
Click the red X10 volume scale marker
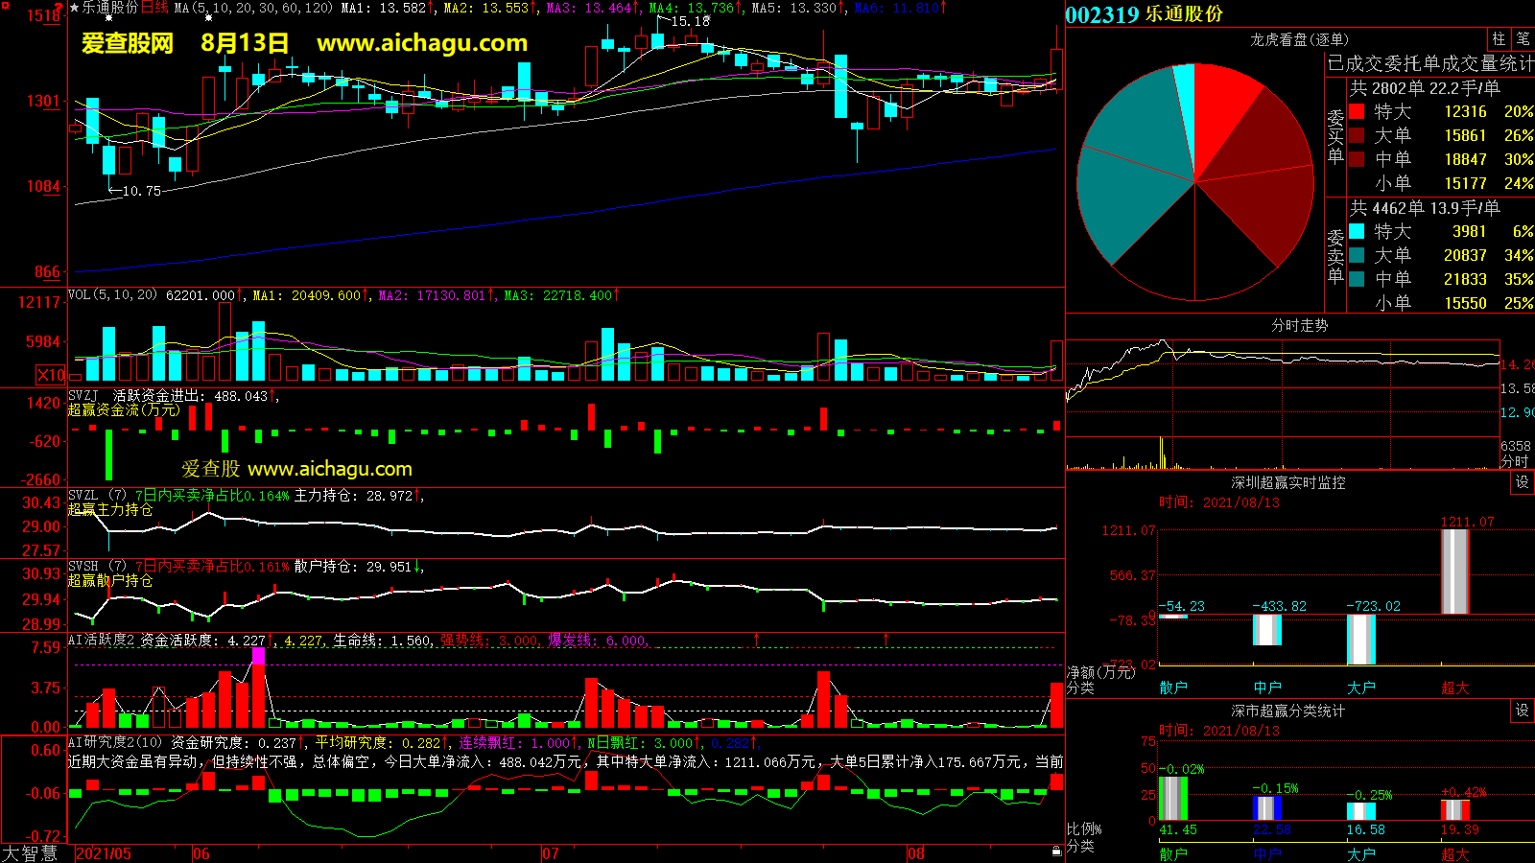(x=51, y=375)
